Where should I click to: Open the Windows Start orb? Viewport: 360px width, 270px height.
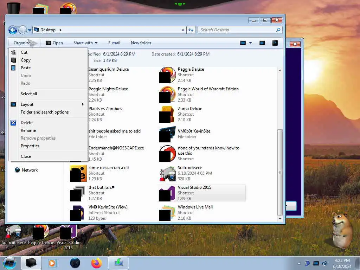click(9, 263)
